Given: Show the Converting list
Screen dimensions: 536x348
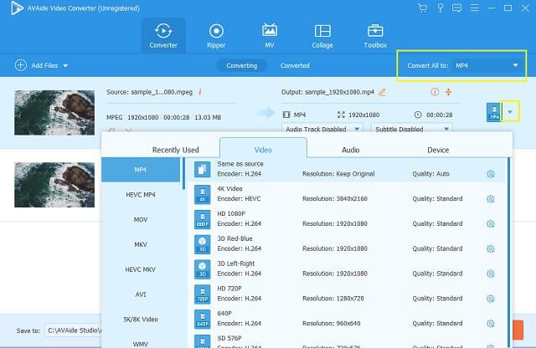Looking at the screenshot, I should coord(242,65).
